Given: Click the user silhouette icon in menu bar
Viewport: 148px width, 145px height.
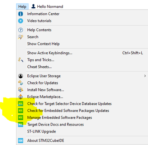Looking at the screenshot, I should coord(33,6).
